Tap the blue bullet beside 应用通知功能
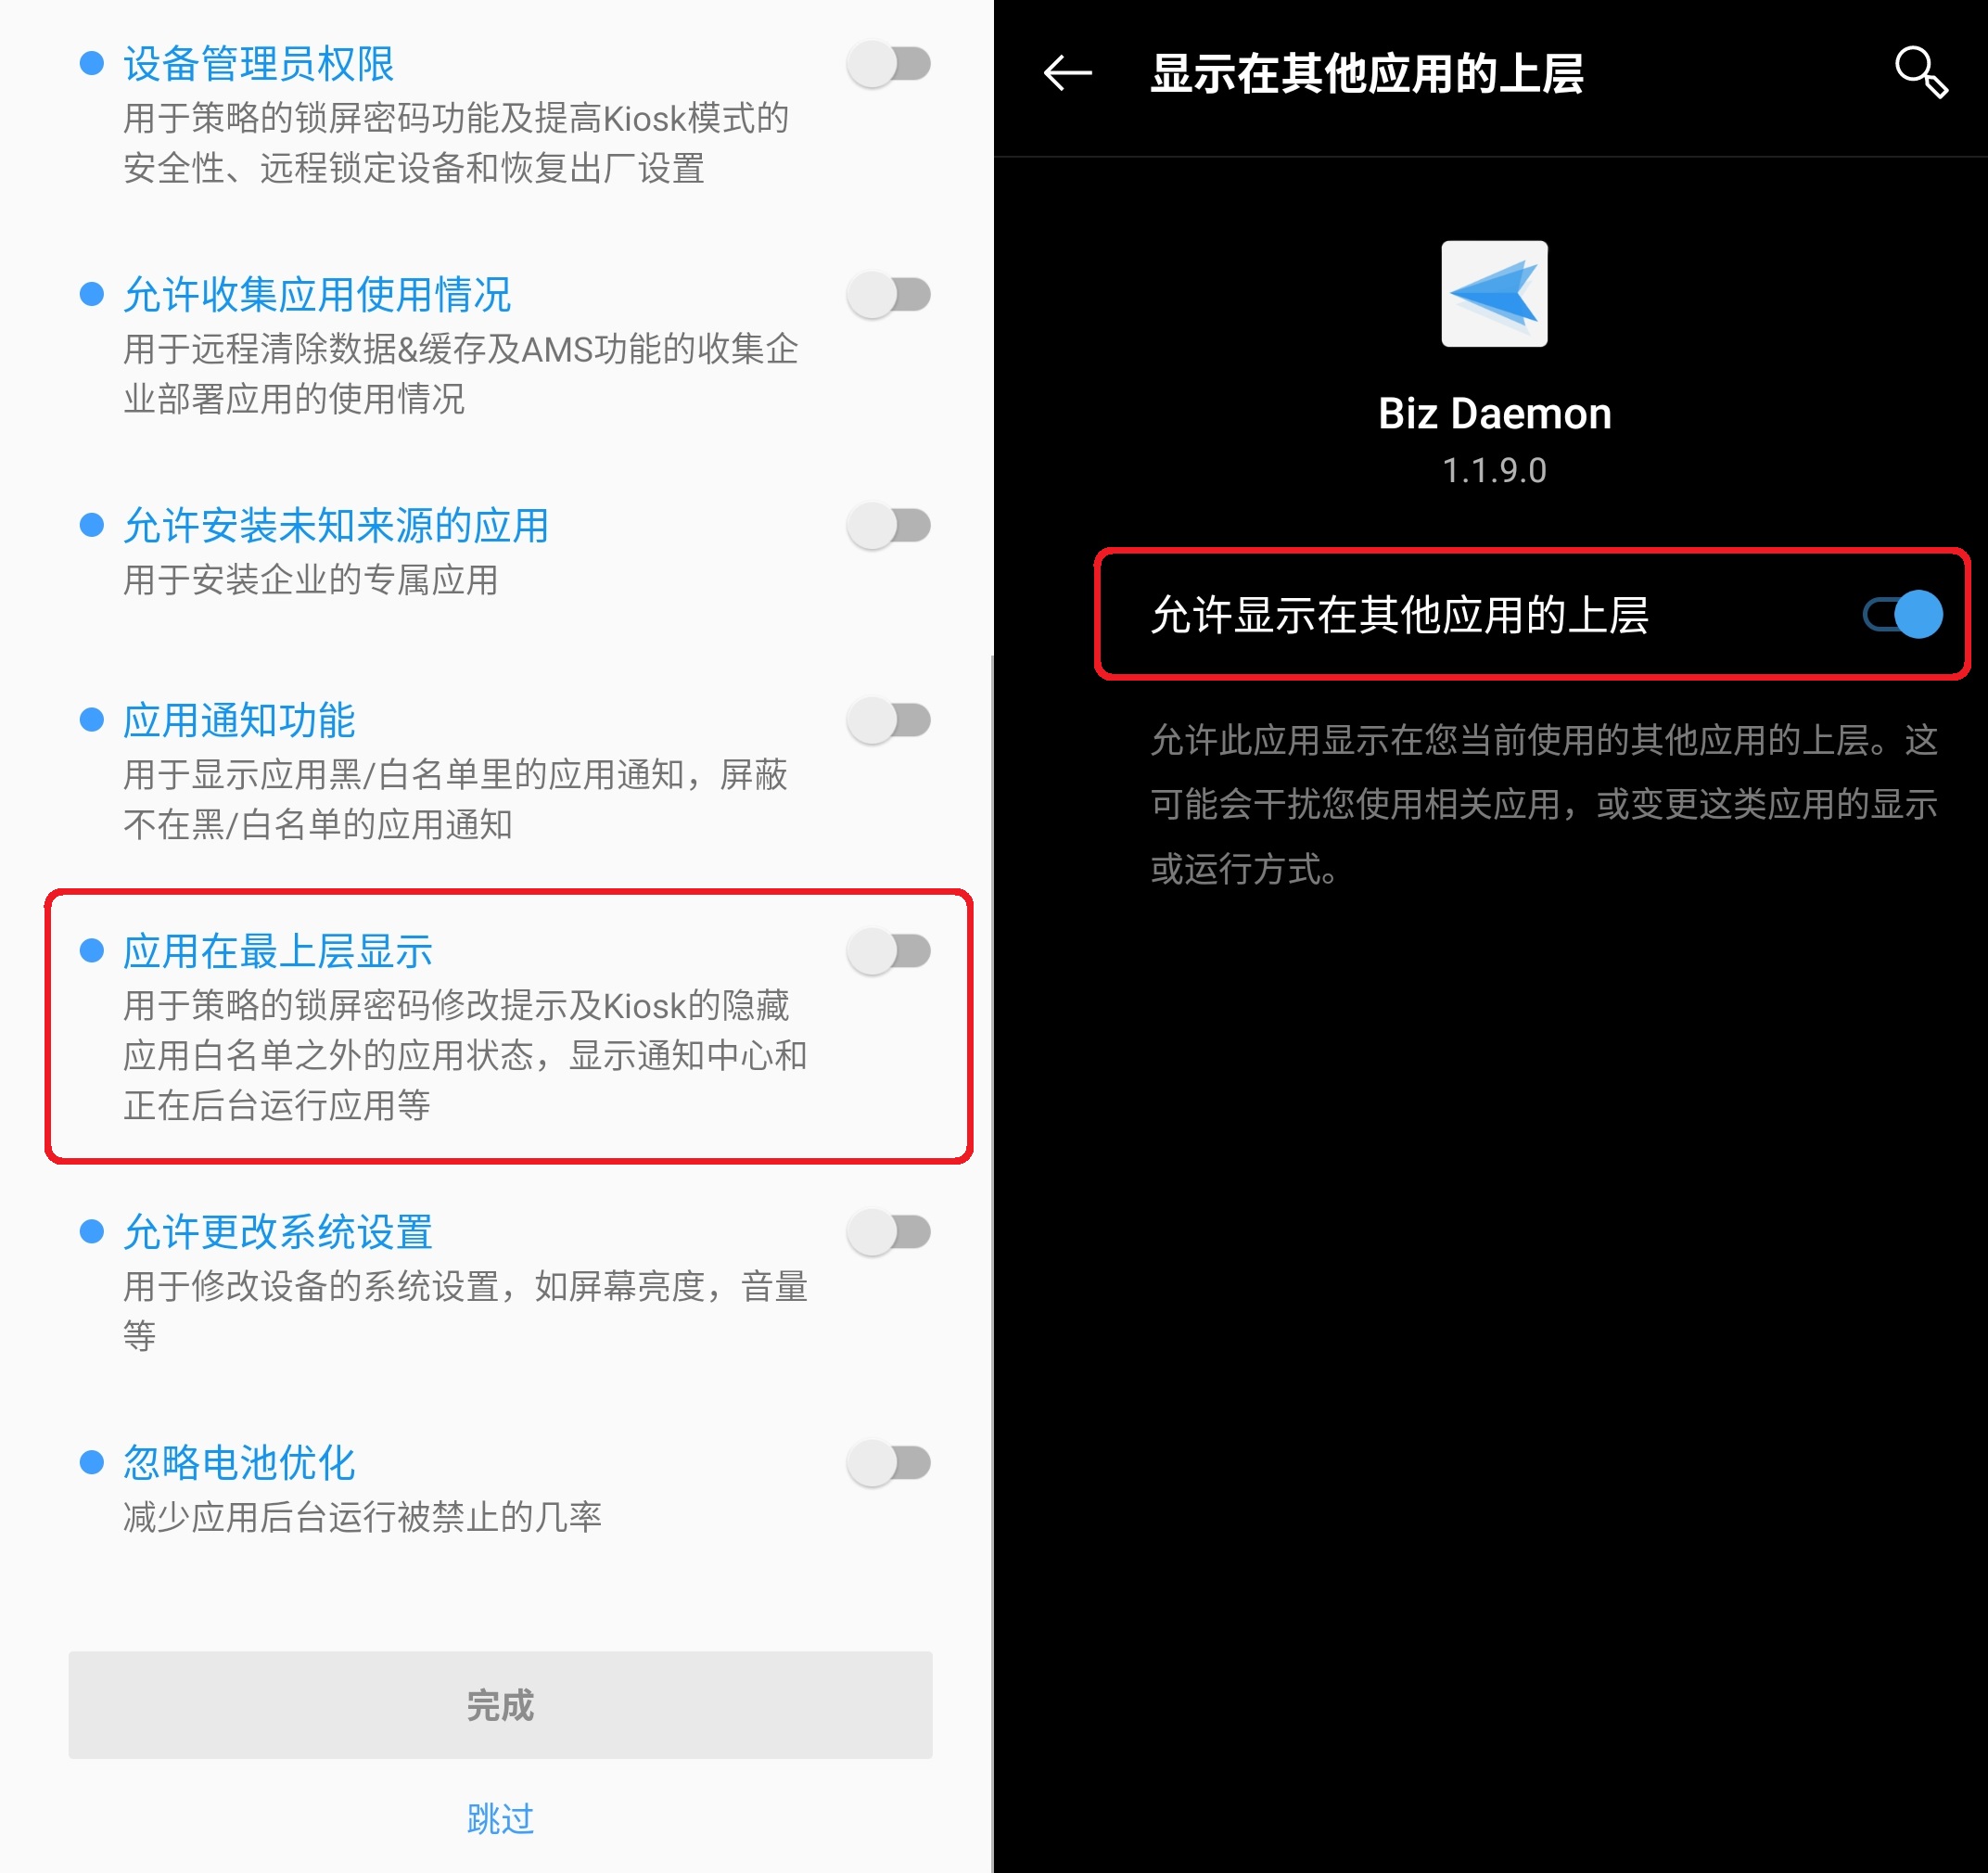1988x1873 pixels. pyautogui.click(x=92, y=720)
